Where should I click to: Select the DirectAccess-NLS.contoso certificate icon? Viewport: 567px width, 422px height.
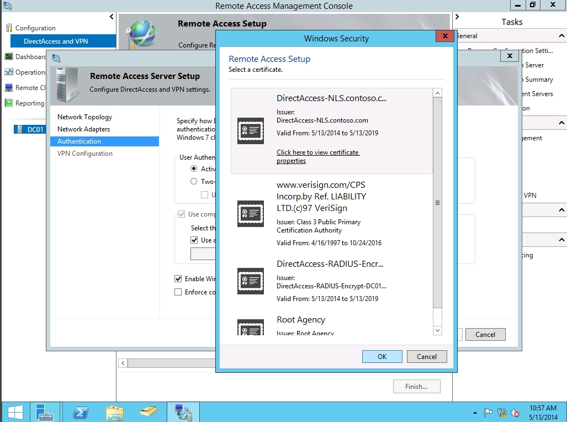click(x=250, y=131)
